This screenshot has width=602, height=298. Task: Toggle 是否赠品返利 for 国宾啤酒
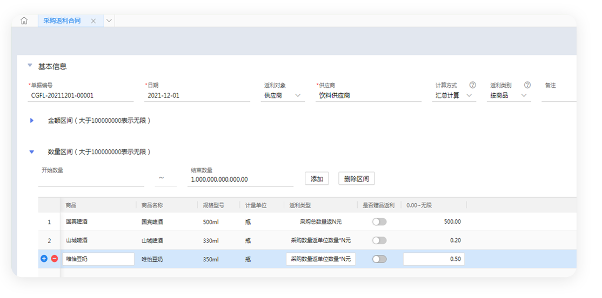click(379, 222)
